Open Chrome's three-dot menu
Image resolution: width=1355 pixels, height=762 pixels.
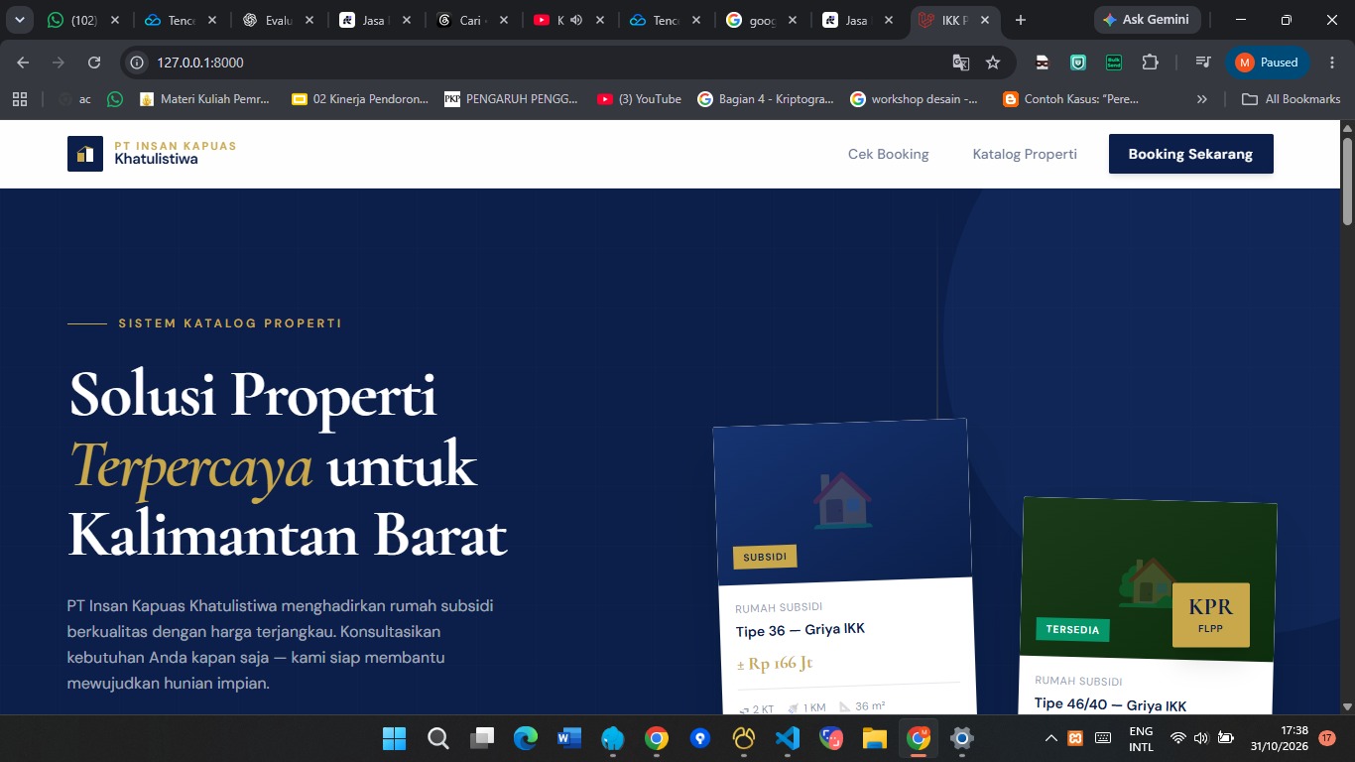tap(1332, 63)
